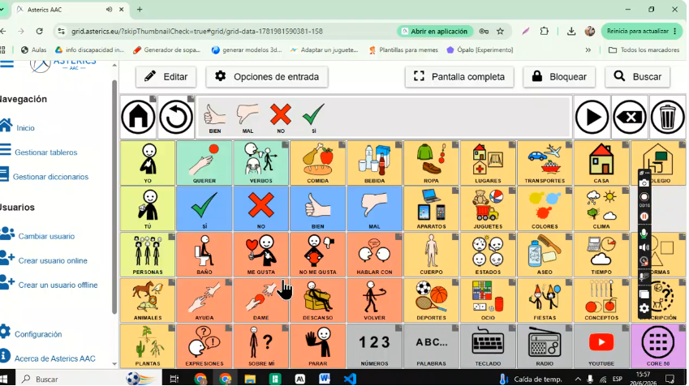This screenshot has width=689, height=386.
Task: Select the YO pictogram cell
Action: [148, 163]
